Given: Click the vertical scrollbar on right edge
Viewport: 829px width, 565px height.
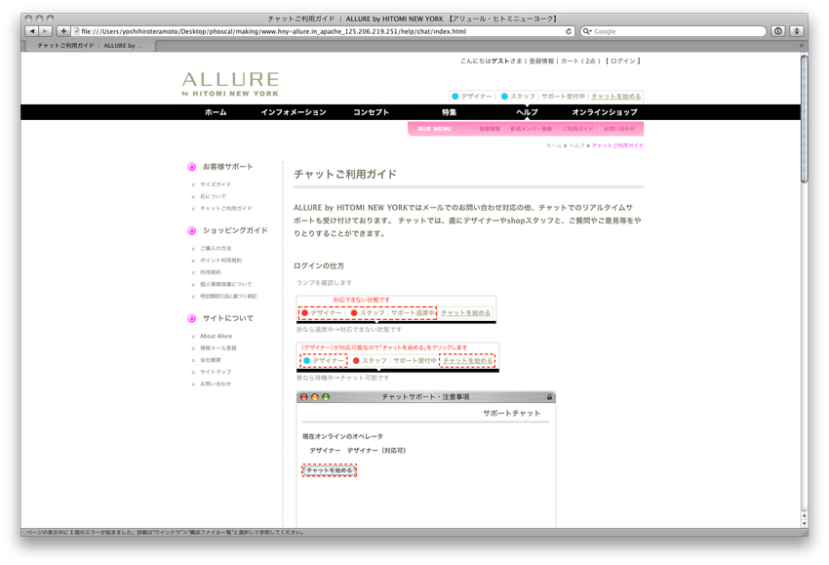Looking at the screenshot, I should [x=804, y=117].
